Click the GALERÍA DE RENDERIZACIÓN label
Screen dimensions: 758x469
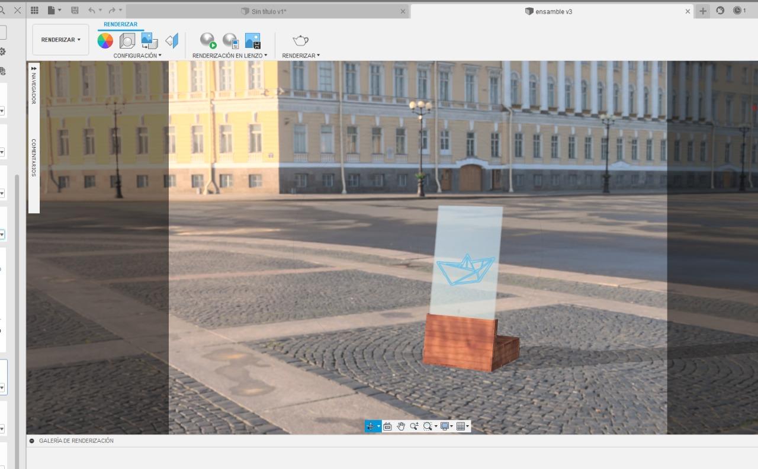point(76,441)
